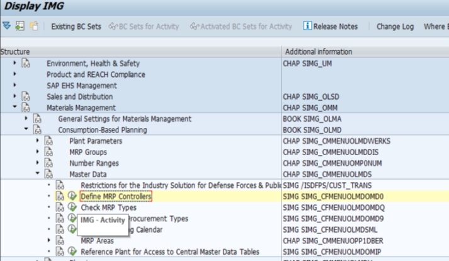Click cell CHAP SIMG_UM
This screenshot has width=449, height=261.
point(307,64)
